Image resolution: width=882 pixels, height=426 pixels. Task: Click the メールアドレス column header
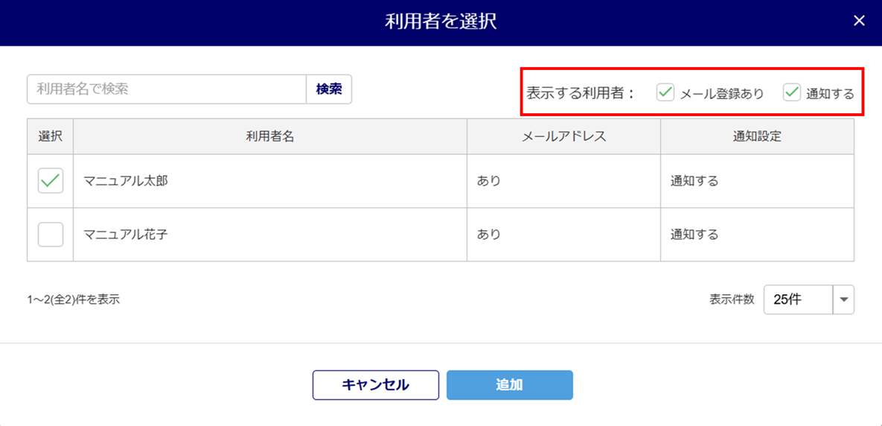coord(563,136)
